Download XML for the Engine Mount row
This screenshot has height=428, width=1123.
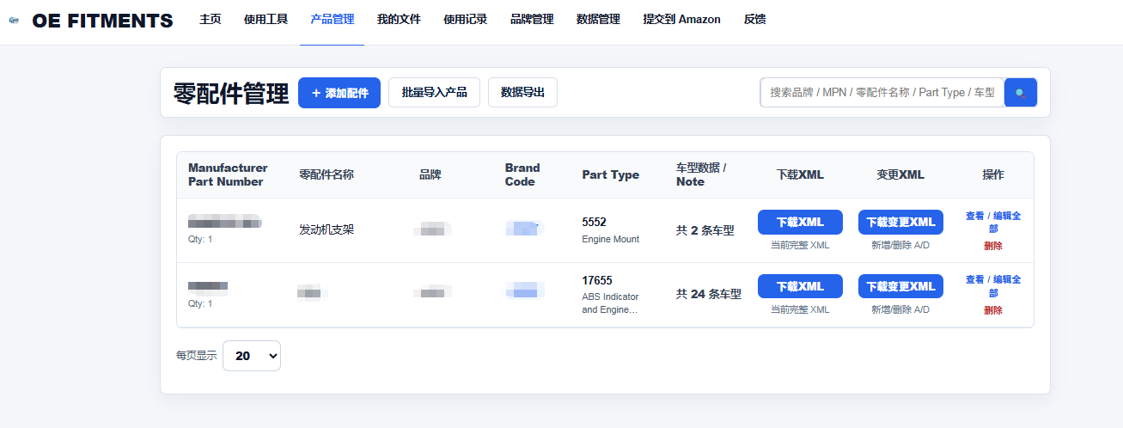tap(800, 222)
